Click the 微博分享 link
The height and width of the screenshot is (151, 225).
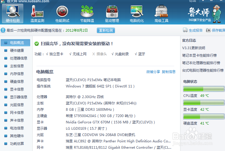point(153,72)
